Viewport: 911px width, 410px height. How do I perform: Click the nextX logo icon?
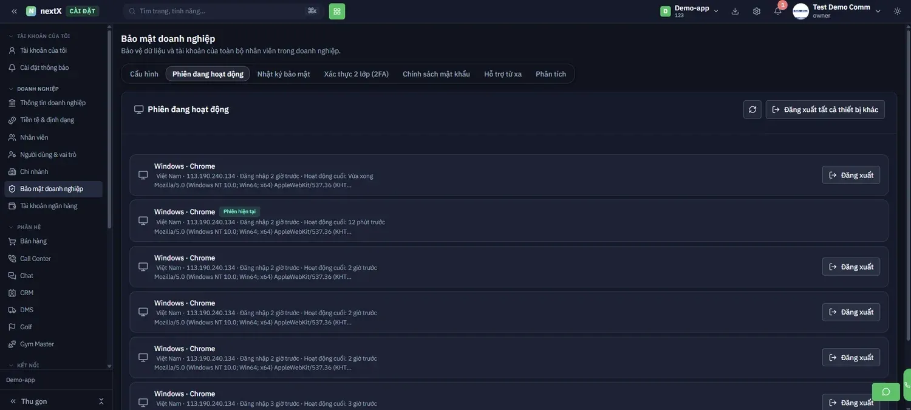pyautogui.click(x=31, y=11)
